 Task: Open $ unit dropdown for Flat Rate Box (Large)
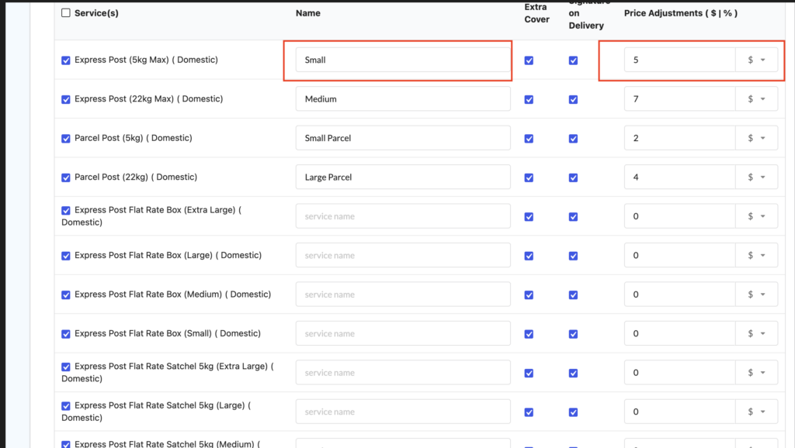(756, 255)
